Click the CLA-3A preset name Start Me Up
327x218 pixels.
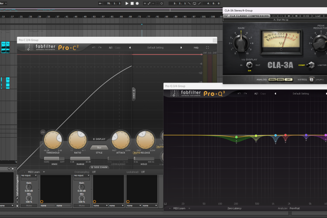coord(281,20)
